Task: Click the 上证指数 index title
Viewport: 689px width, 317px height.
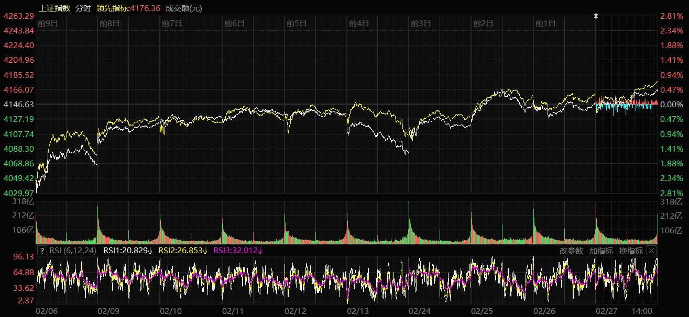Action: 54,8
